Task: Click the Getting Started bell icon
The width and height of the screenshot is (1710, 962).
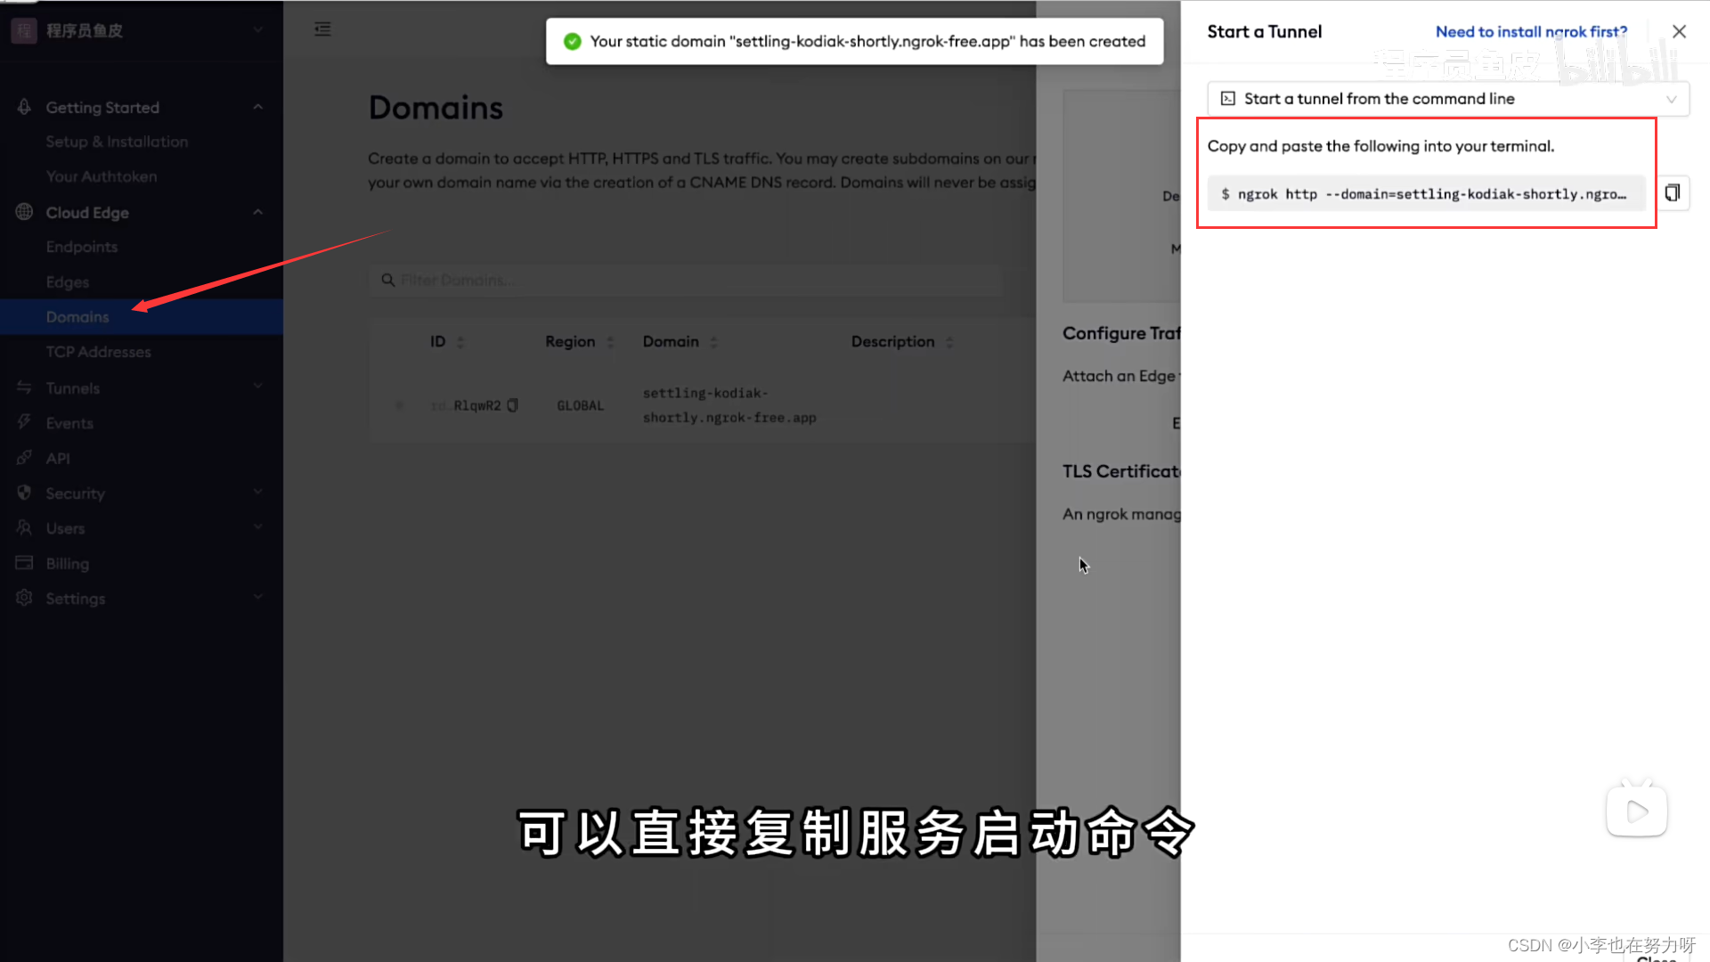Action: coord(25,107)
